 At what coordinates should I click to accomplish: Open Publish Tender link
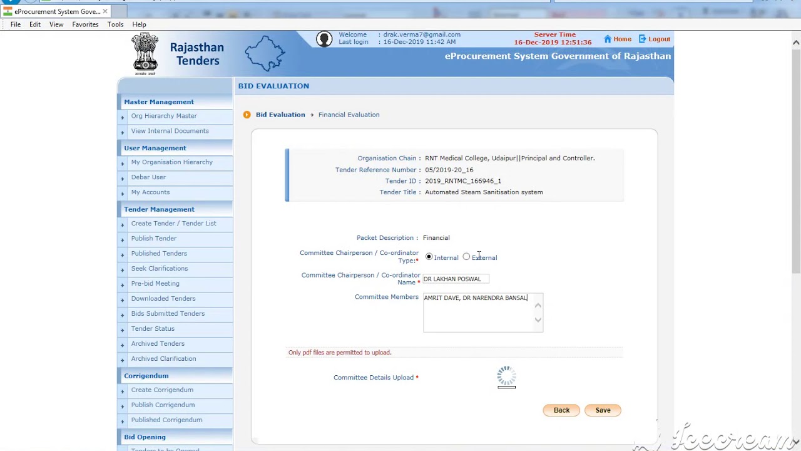(x=153, y=239)
